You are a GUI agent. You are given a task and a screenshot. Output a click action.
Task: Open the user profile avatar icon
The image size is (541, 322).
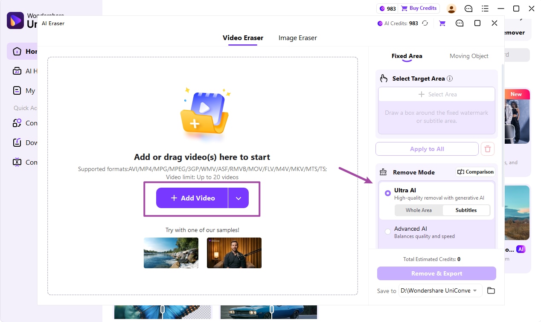(451, 9)
